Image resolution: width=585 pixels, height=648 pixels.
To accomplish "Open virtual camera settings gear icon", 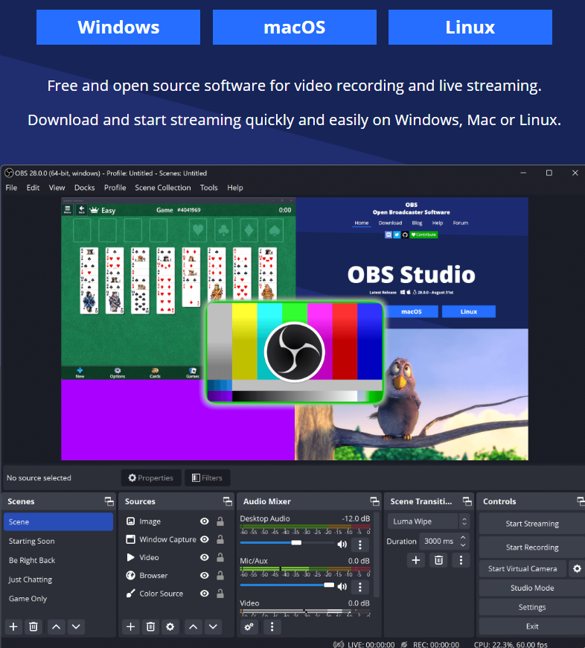I will tap(577, 568).
